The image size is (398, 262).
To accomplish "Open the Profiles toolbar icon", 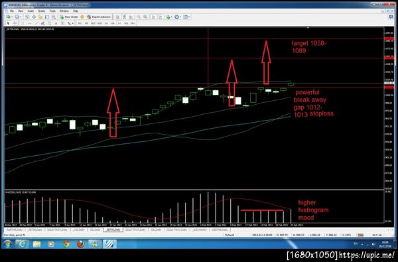I will point(17,17).
